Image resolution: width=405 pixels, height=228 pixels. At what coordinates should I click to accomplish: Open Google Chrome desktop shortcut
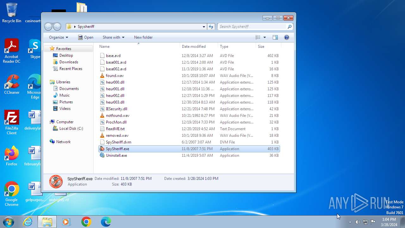(x=12, y=194)
